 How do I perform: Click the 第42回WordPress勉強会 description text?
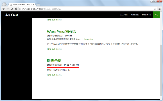[x=93, y=44]
